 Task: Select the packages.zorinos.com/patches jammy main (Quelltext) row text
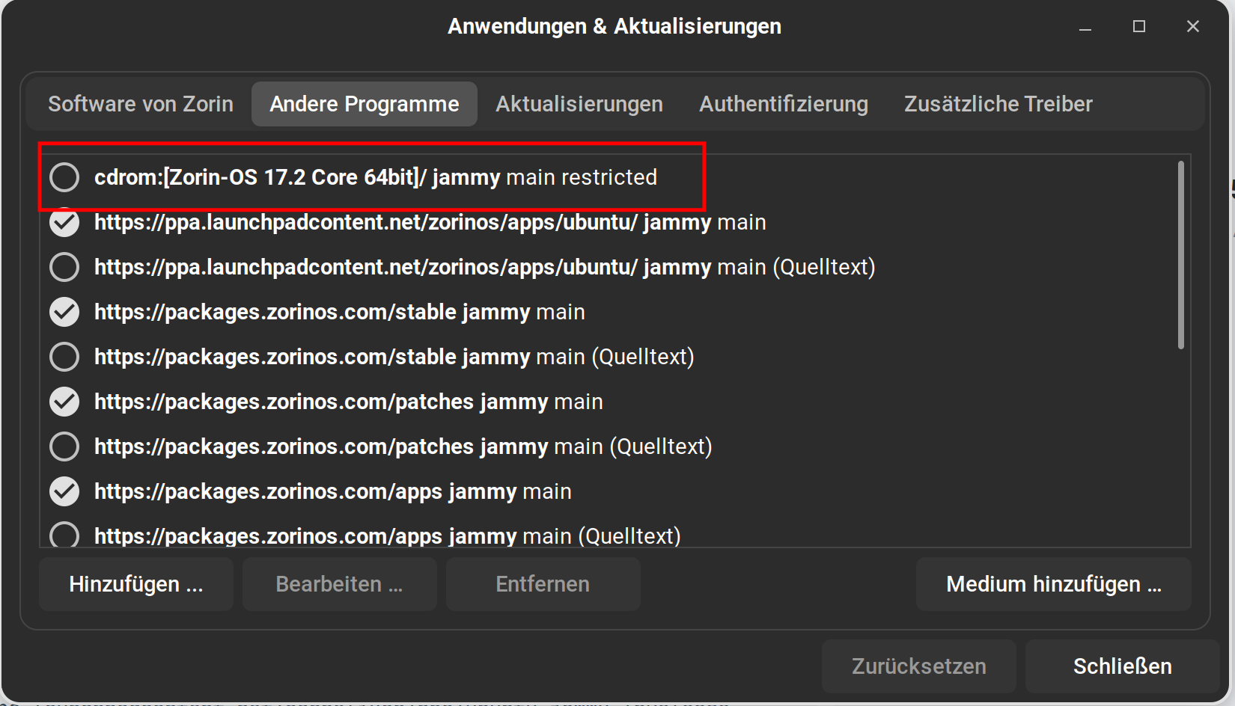click(403, 446)
